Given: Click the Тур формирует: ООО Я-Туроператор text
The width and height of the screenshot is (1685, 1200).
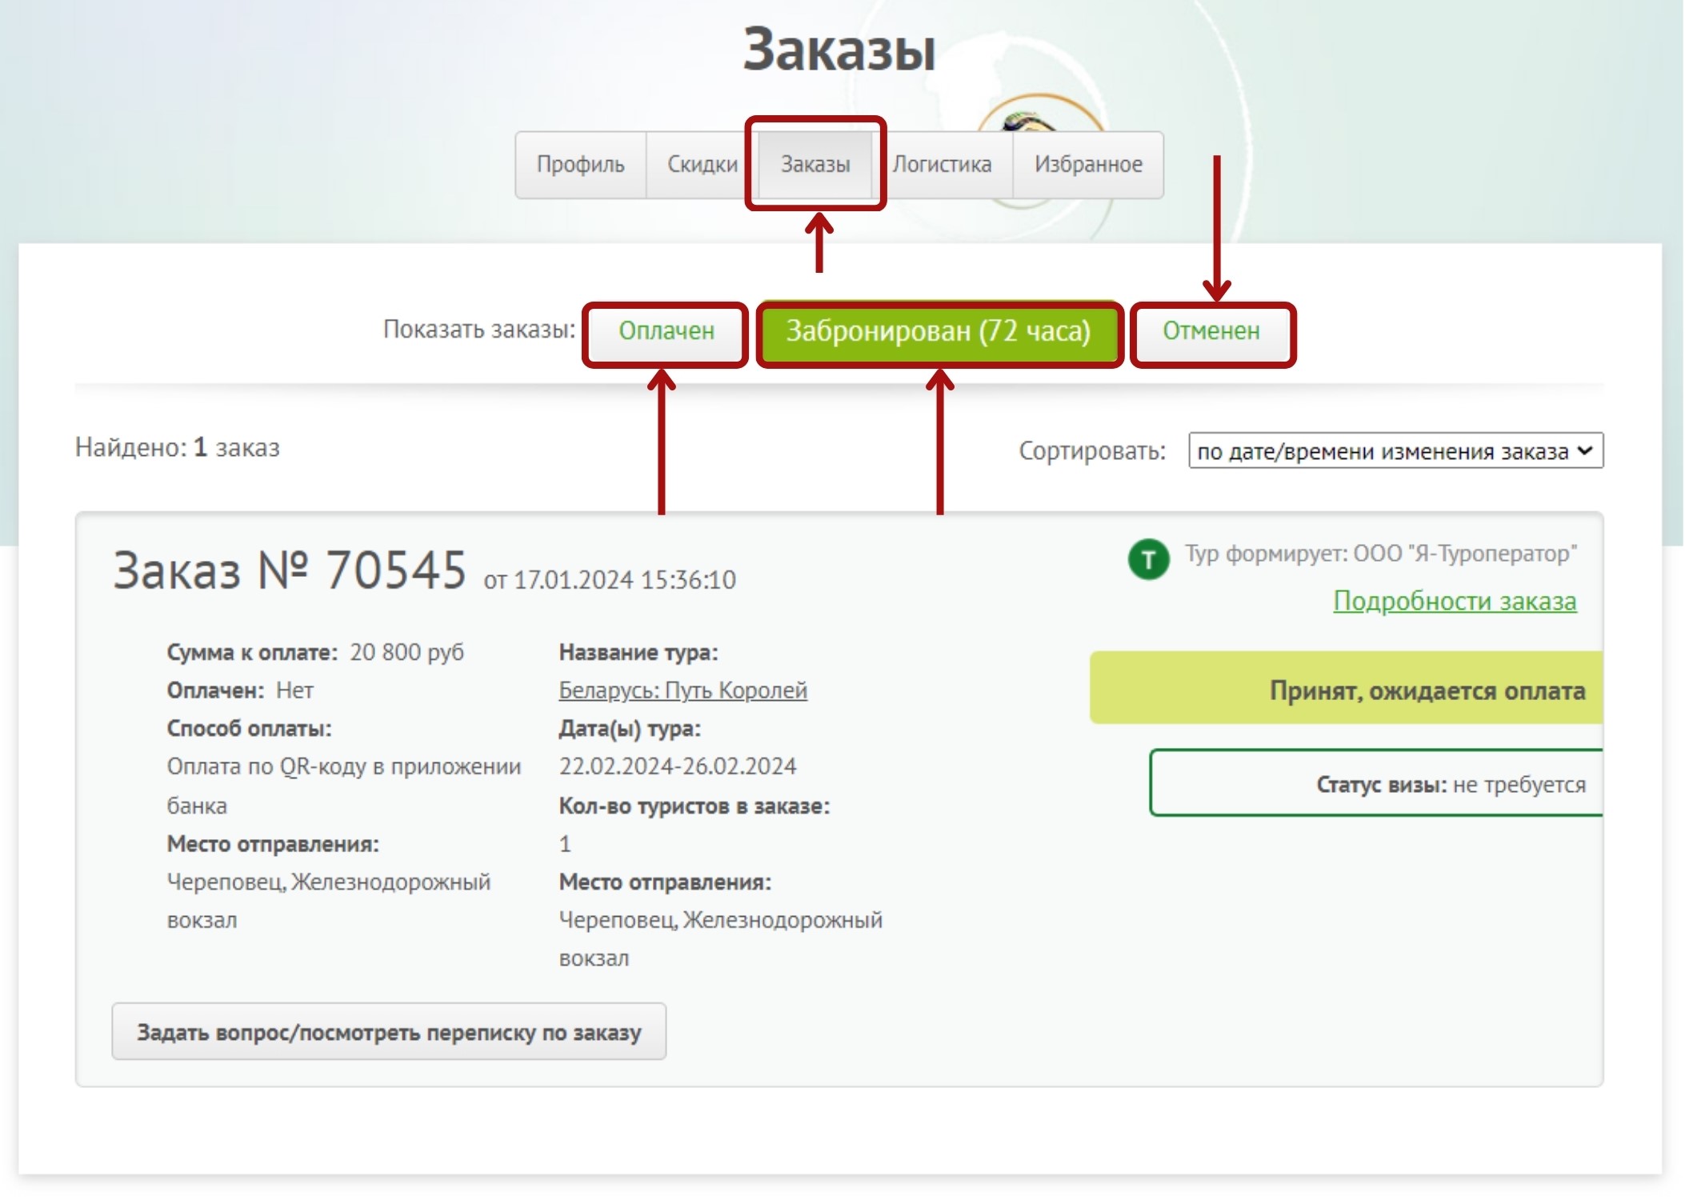Looking at the screenshot, I should pyautogui.click(x=1380, y=554).
